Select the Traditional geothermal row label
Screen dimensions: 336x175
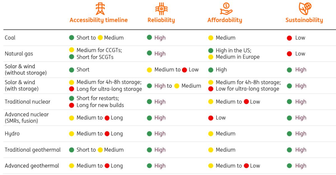(32, 150)
